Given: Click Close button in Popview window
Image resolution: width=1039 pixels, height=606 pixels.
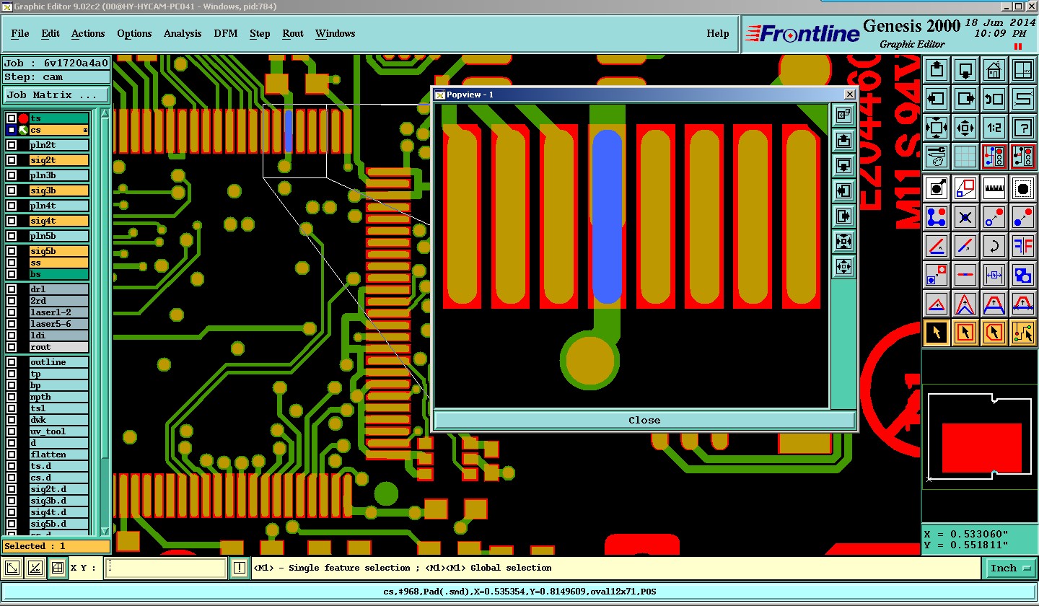Looking at the screenshot, I should pos(644,420).
